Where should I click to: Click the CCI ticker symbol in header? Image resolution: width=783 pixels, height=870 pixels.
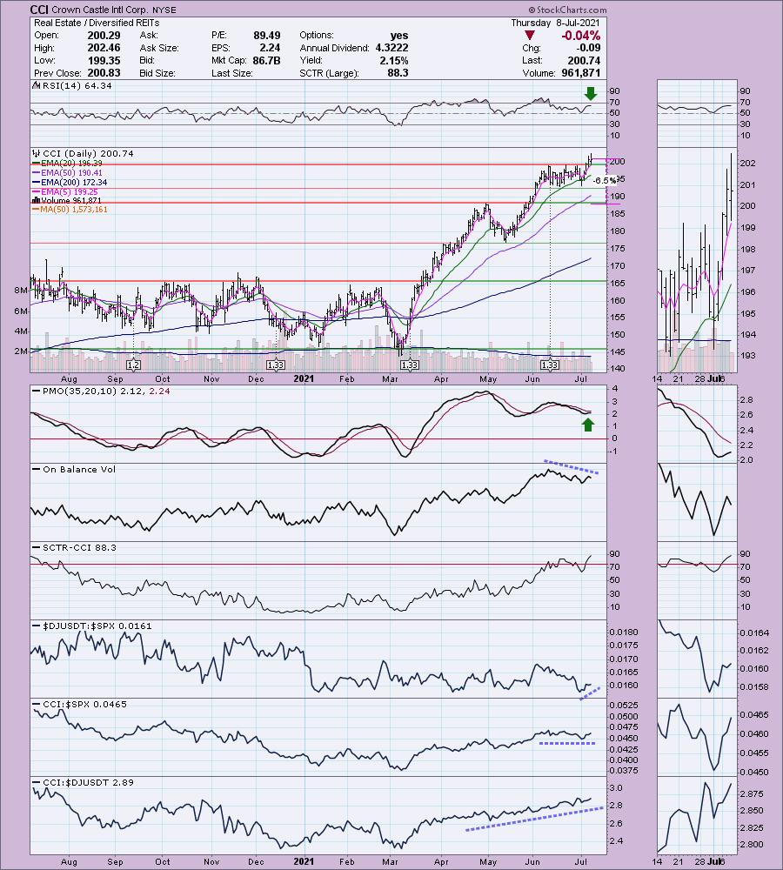39,10
